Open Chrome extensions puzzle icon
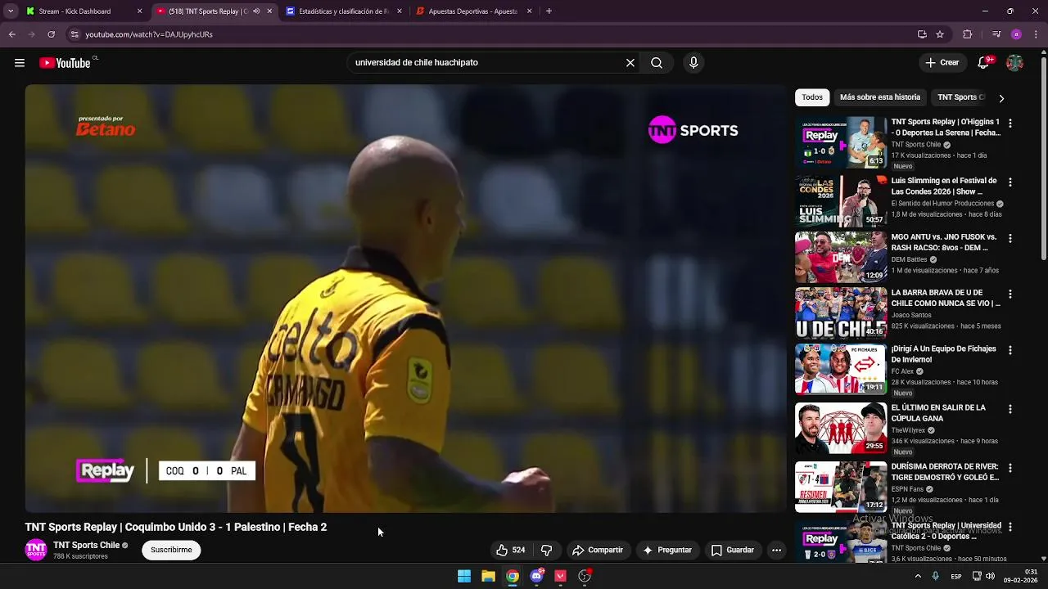 (968, 34)
